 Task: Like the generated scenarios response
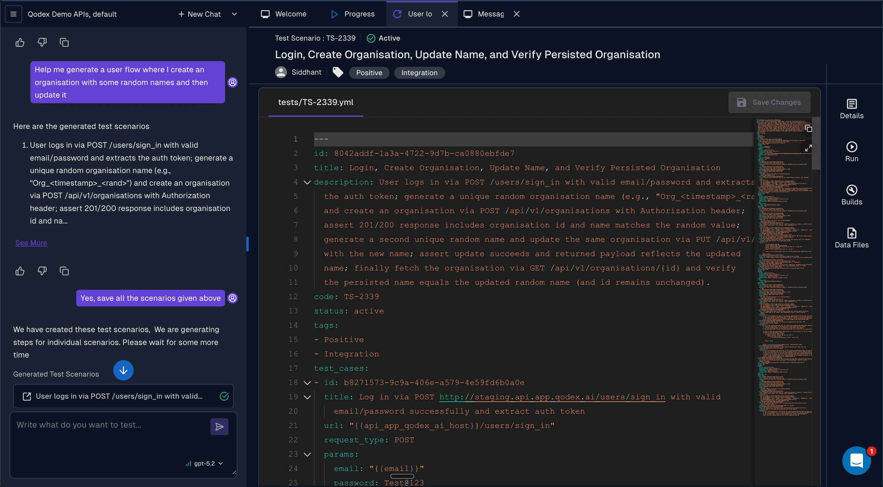tap(20, 271)
